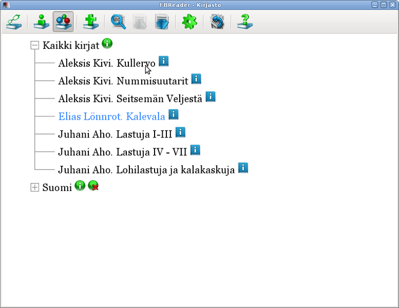Viewport: 399px width, 308px height.
Task: Click the green plus add-book icon
Action: [x=91, y=22]
